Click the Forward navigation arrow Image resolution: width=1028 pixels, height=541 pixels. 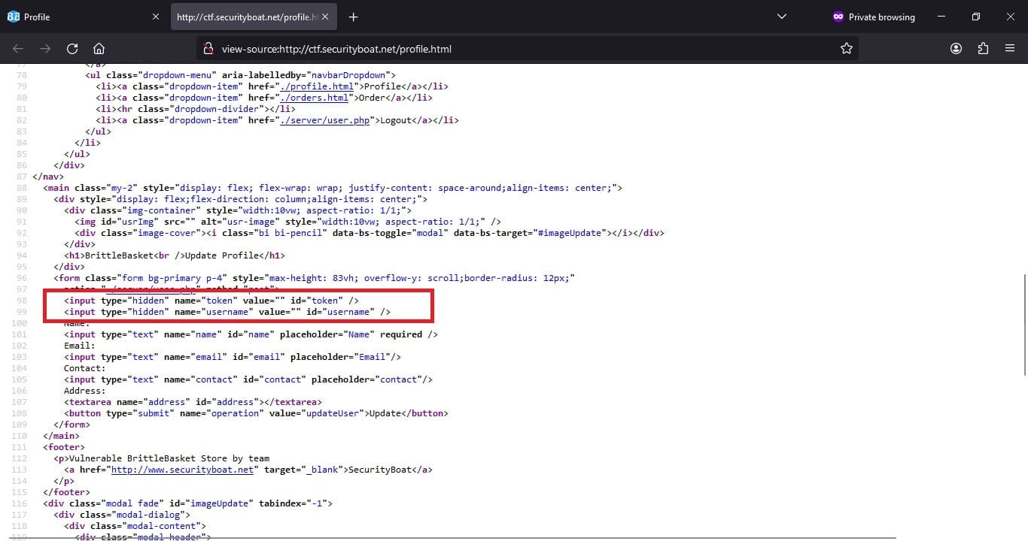(x=45, y=49)
